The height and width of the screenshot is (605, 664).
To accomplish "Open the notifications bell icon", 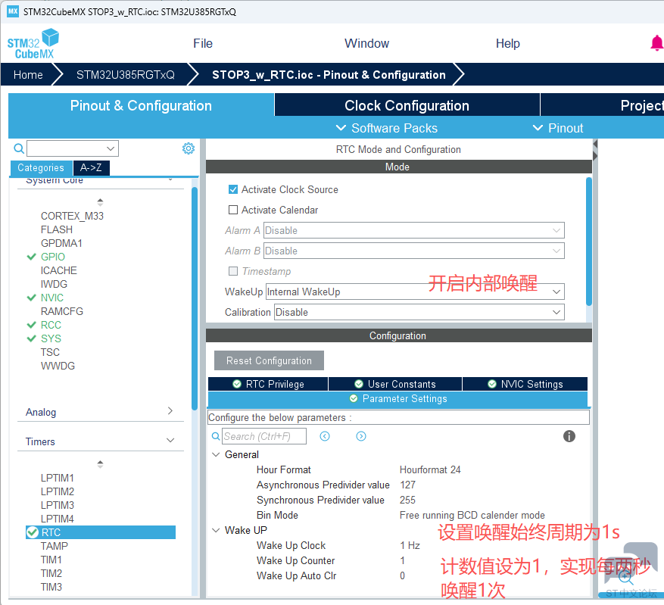I will (656, 43).
